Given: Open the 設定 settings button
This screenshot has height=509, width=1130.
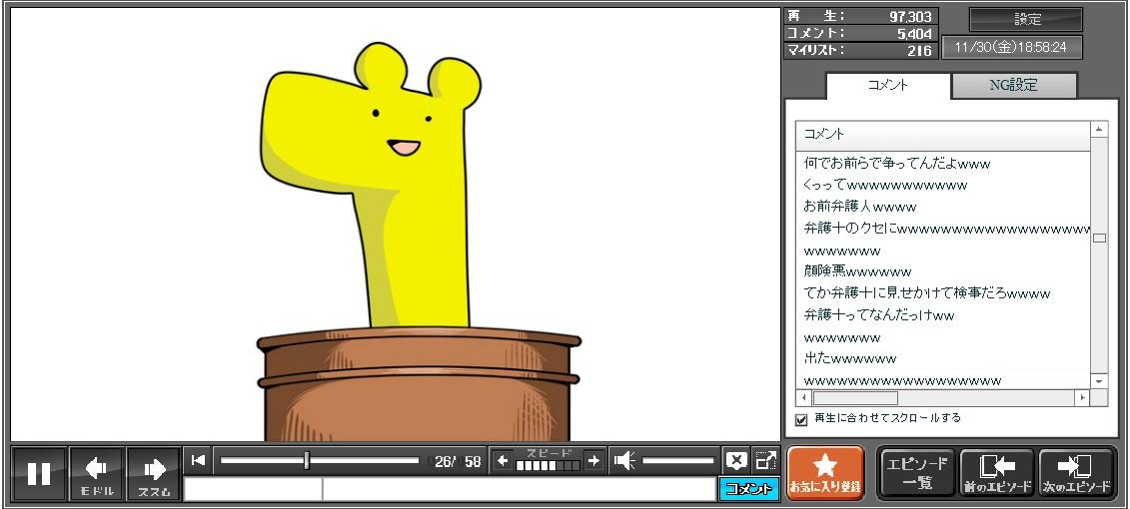Looking at the screenshot, I should click(1026, 20).
